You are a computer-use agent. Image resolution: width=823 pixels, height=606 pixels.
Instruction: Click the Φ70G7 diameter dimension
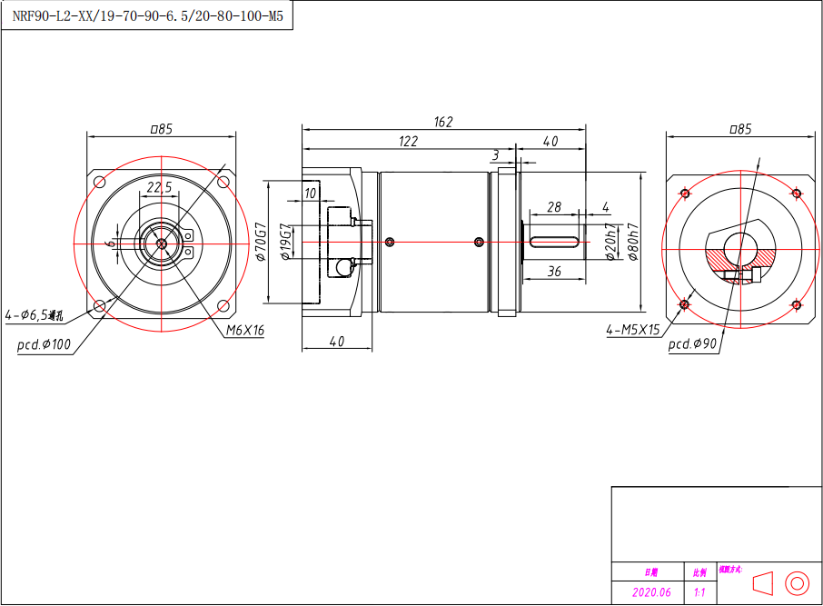point(261,241)
